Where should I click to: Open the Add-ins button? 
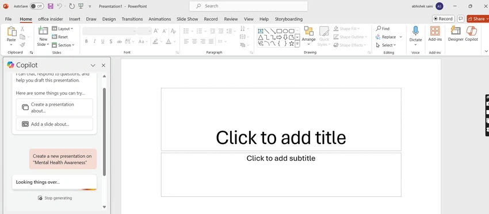coord(435,34)
